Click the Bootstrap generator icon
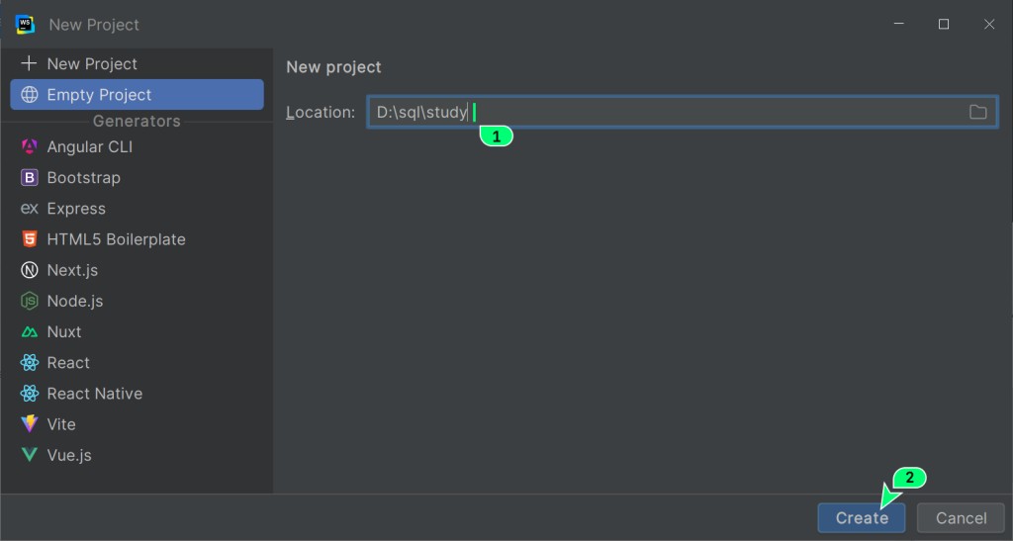The height and width of the screenshot is (541, 1013). coord(30,178)
